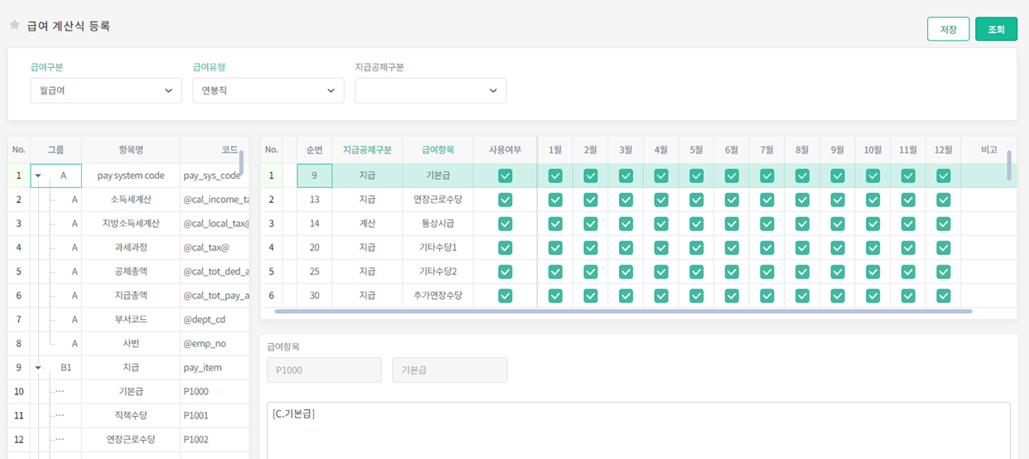
Task: Toggle 12월 checkbox for 통상시급 row
Action: (x=943, y=224)
